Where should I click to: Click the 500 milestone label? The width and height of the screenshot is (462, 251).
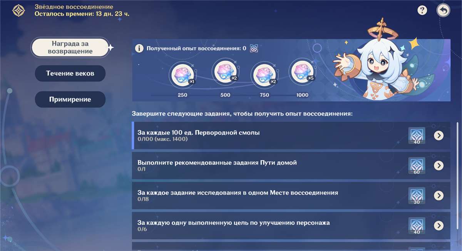coord(225,95)
